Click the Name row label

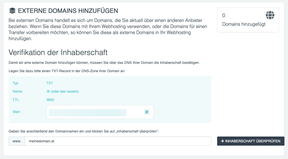pyautogui.click(x=17, y=91)
